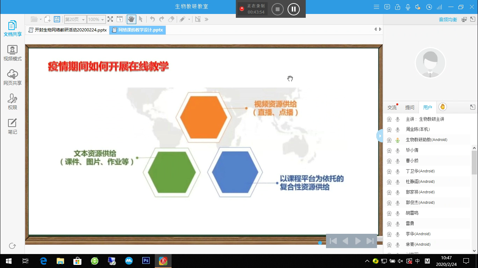Go to next slide with forward arrow
478x268 pixels.
click(358, 241)
